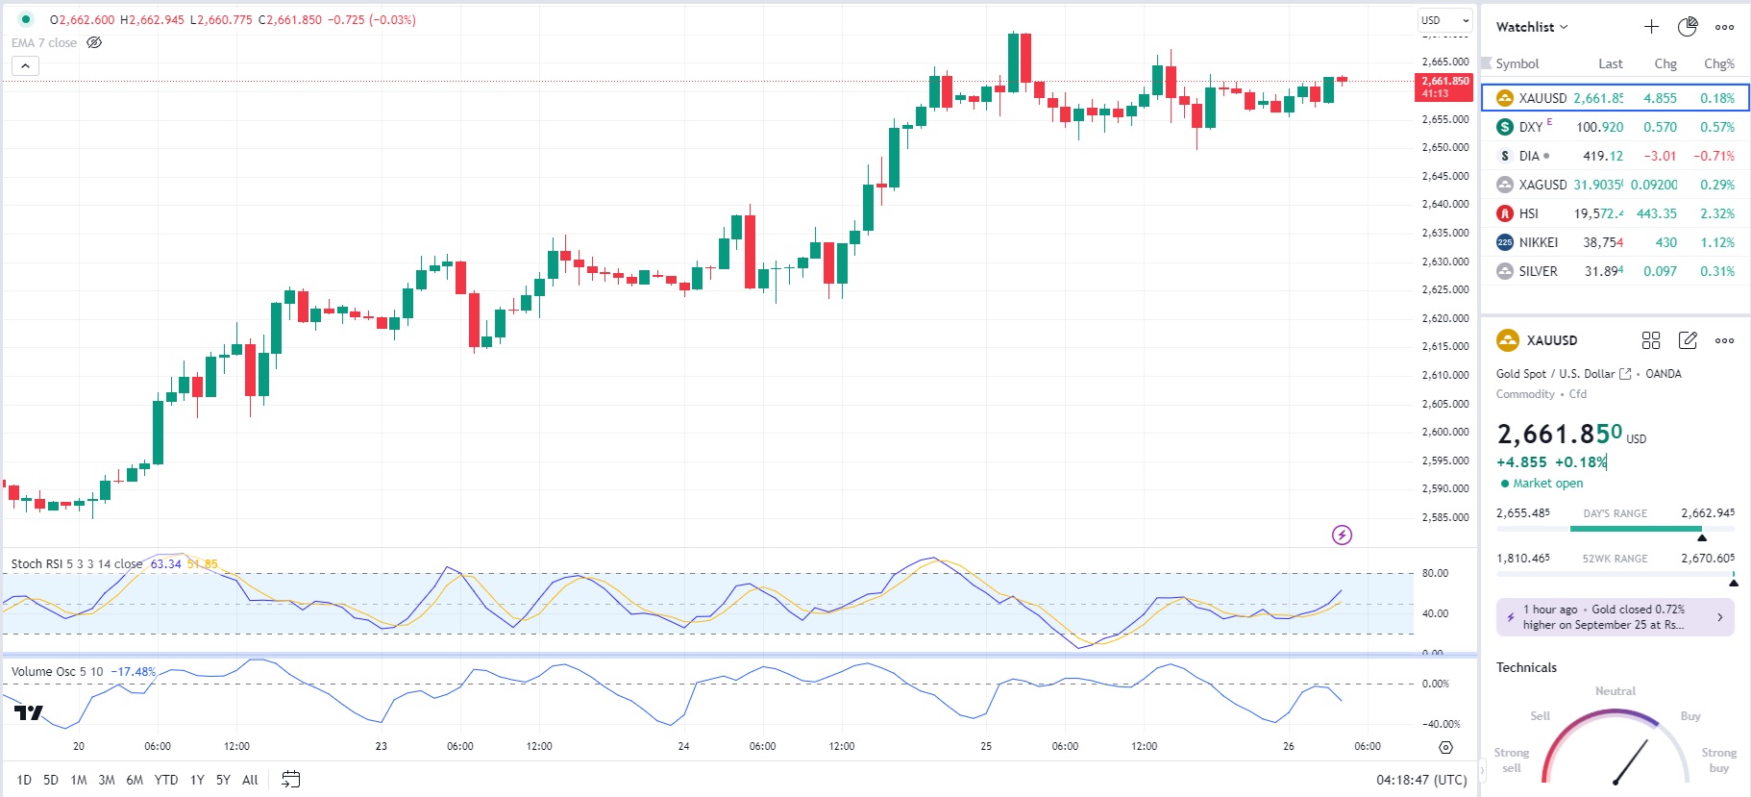
Task: Click the XAUUSD details grid layout icon
Action: point(1651,340)
